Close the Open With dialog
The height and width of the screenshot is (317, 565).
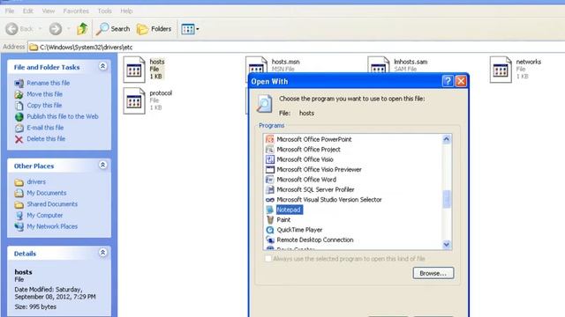461,81
